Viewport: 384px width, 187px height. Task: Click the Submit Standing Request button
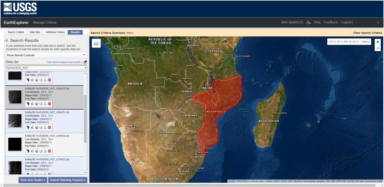coord(67,180)
